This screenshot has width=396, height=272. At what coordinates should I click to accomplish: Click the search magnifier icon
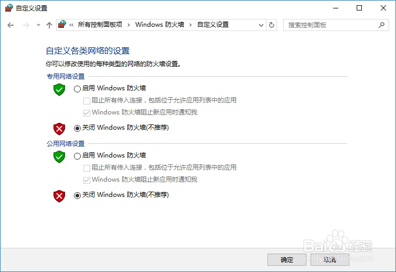pos(381,25)
